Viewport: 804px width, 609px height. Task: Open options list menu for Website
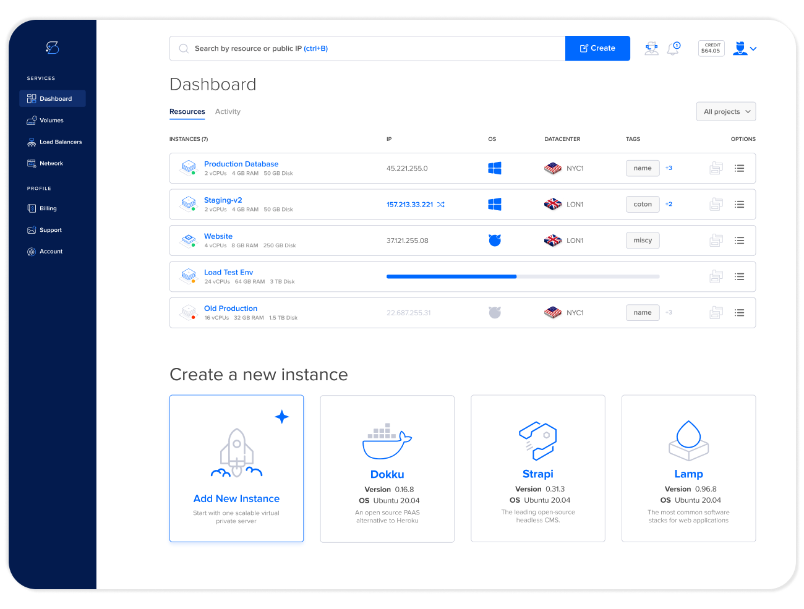click(739, 241)
